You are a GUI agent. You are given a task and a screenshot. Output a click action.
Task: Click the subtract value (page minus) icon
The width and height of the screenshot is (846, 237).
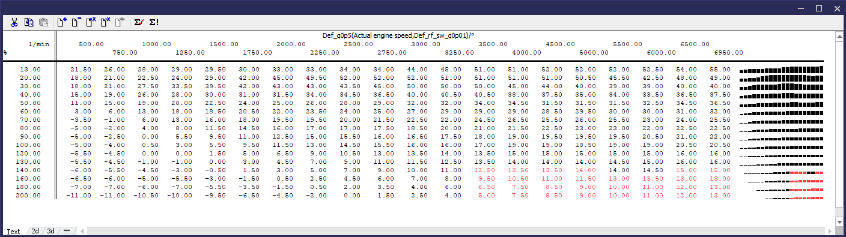[x=76, y=22]
